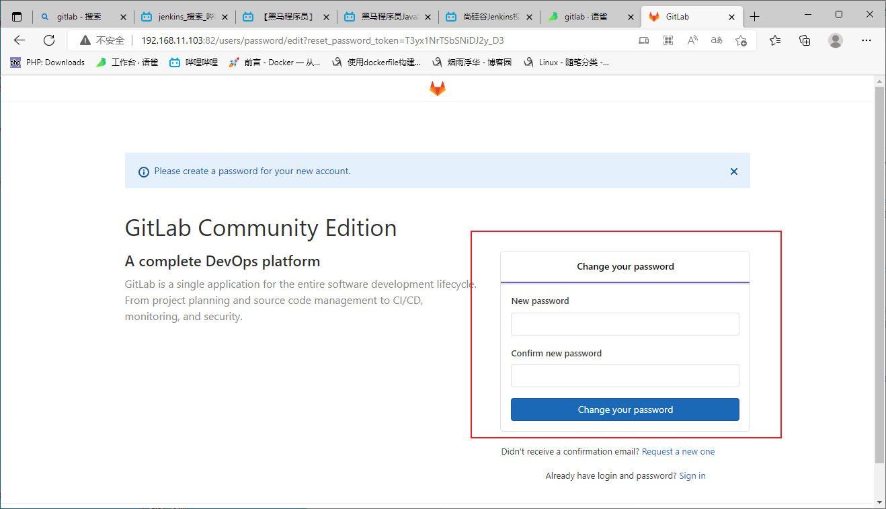Open the Request a new one link
Image resolution: width=886 pixels, height=509 pixels.
click(x=678, y=452)
